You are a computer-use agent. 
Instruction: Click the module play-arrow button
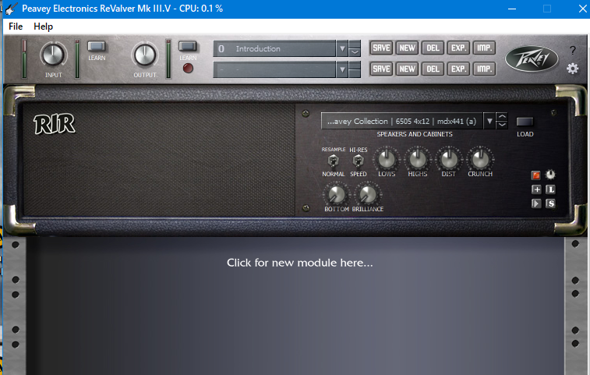pyautogui.click(x=536, y=203)
